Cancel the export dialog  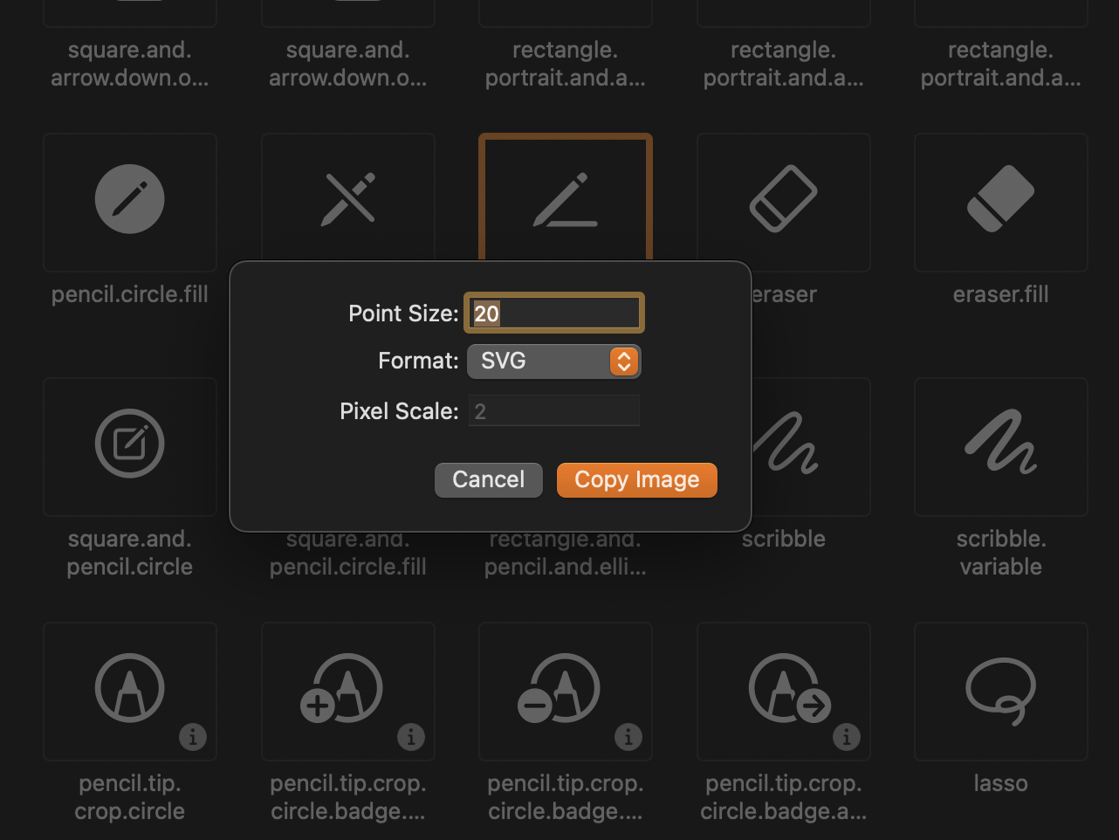(x=488, y=479)
